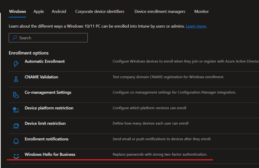This screenshot has height=168, width=259.
Task: Click the Device platform restriction icon
Action: coord(16,110)
